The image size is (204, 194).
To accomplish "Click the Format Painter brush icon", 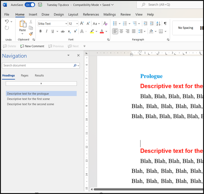I will (31, 34).
